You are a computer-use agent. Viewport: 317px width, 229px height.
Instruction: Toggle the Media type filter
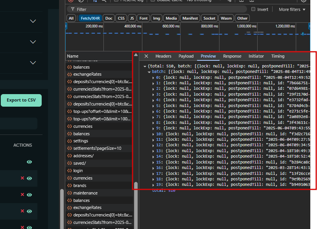click(x=171, y=18)
